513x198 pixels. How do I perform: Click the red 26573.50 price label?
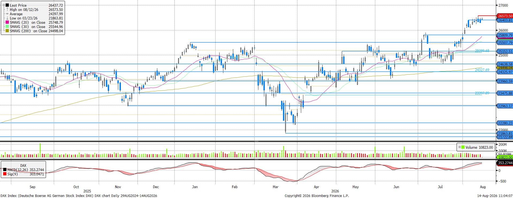tap(505, 16)
